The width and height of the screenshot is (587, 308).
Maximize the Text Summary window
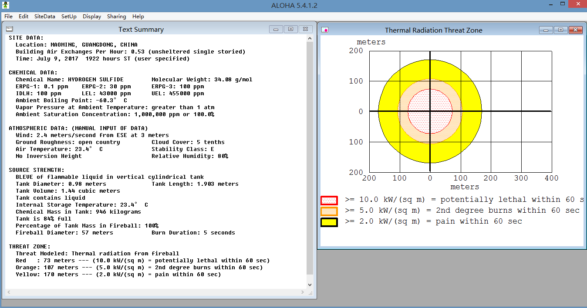(290, 29)
